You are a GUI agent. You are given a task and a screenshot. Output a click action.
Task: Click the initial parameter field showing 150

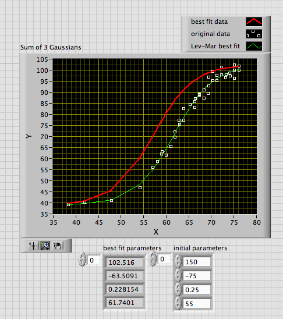tap(197, 262)
